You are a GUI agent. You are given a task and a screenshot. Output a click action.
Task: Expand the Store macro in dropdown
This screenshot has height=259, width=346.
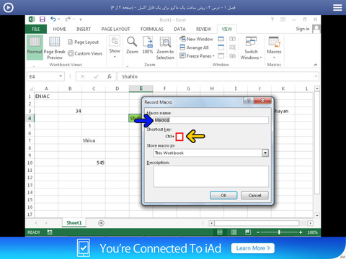pos(265,153)
